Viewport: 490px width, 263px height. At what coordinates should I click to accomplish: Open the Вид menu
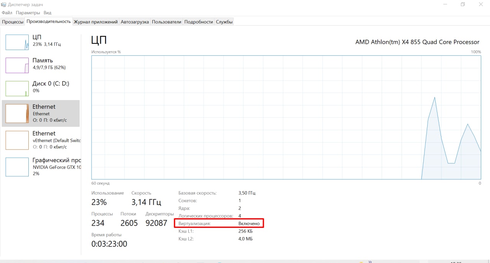point(47,13)
